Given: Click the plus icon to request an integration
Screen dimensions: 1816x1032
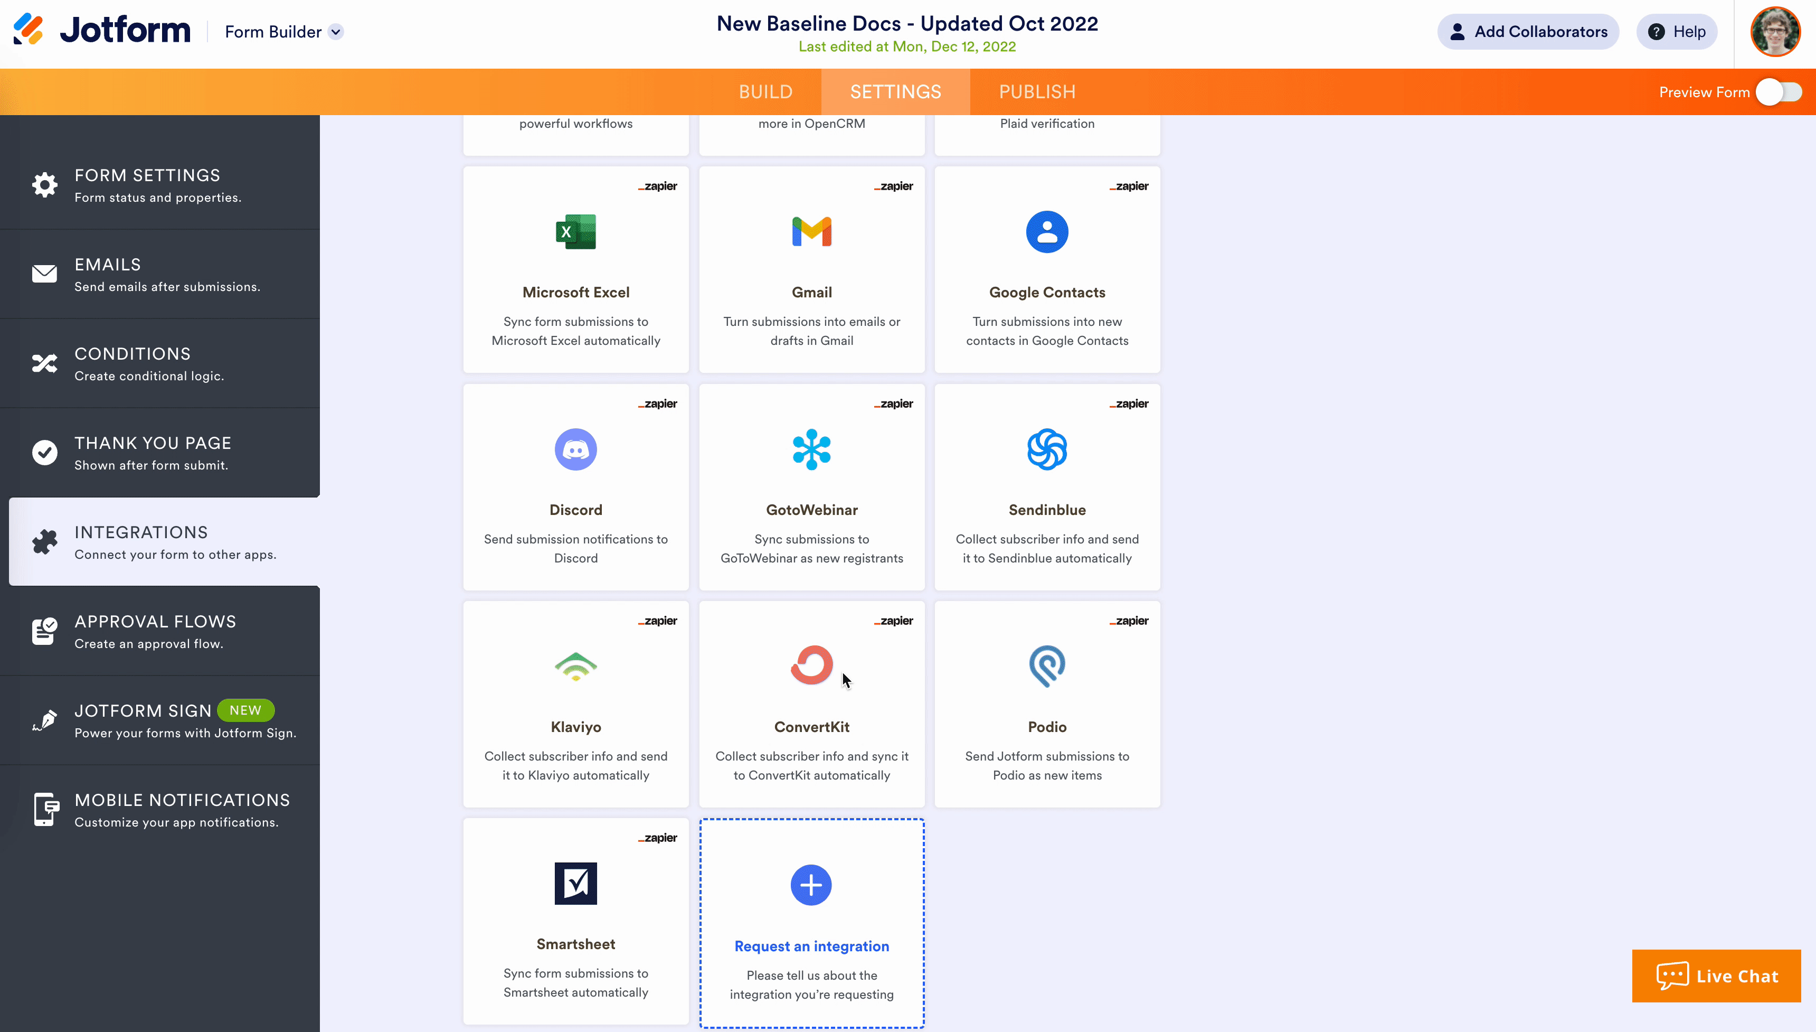Looking at the screenshot, I should click(811, 885).
